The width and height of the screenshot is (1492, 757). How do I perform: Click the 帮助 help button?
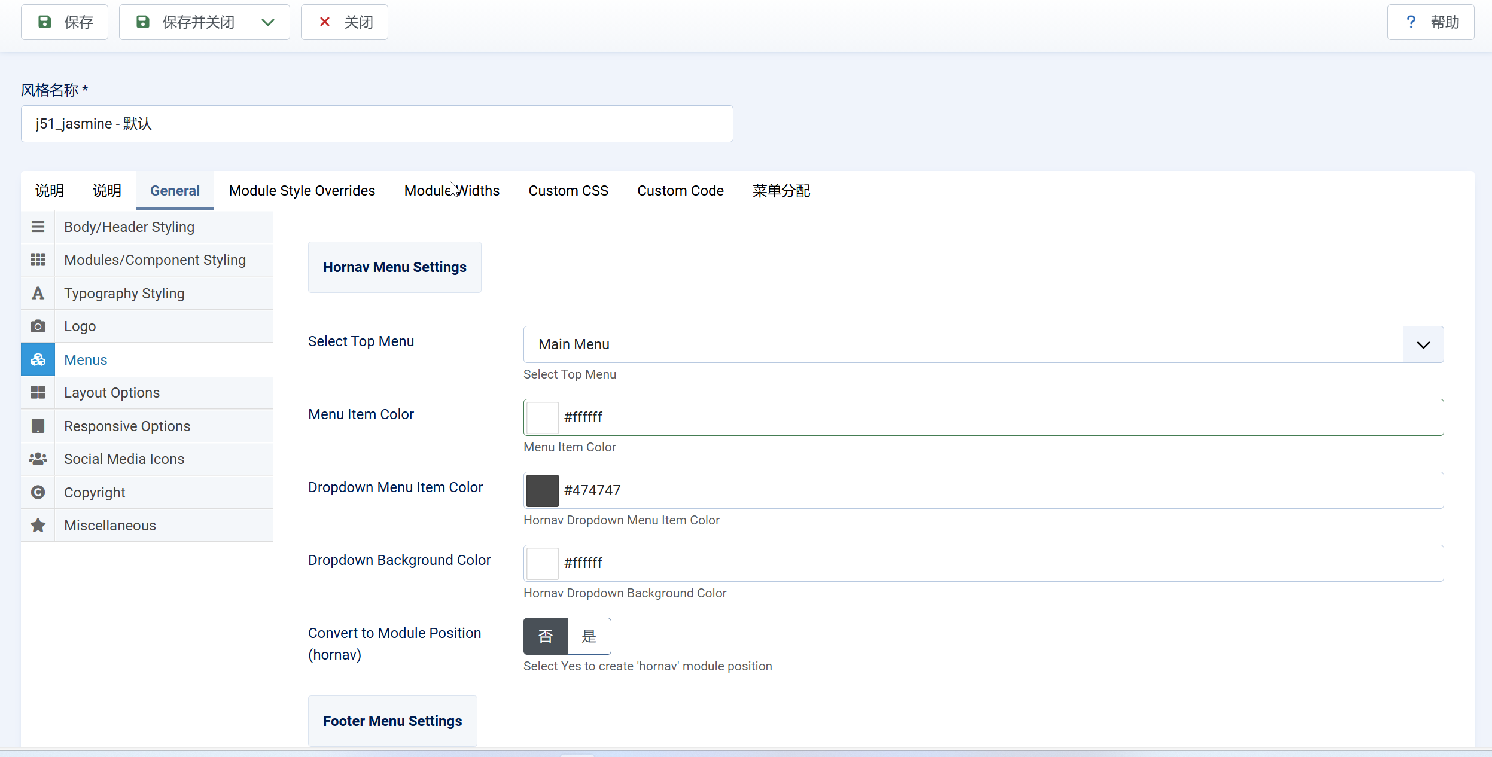point(1430,22)
